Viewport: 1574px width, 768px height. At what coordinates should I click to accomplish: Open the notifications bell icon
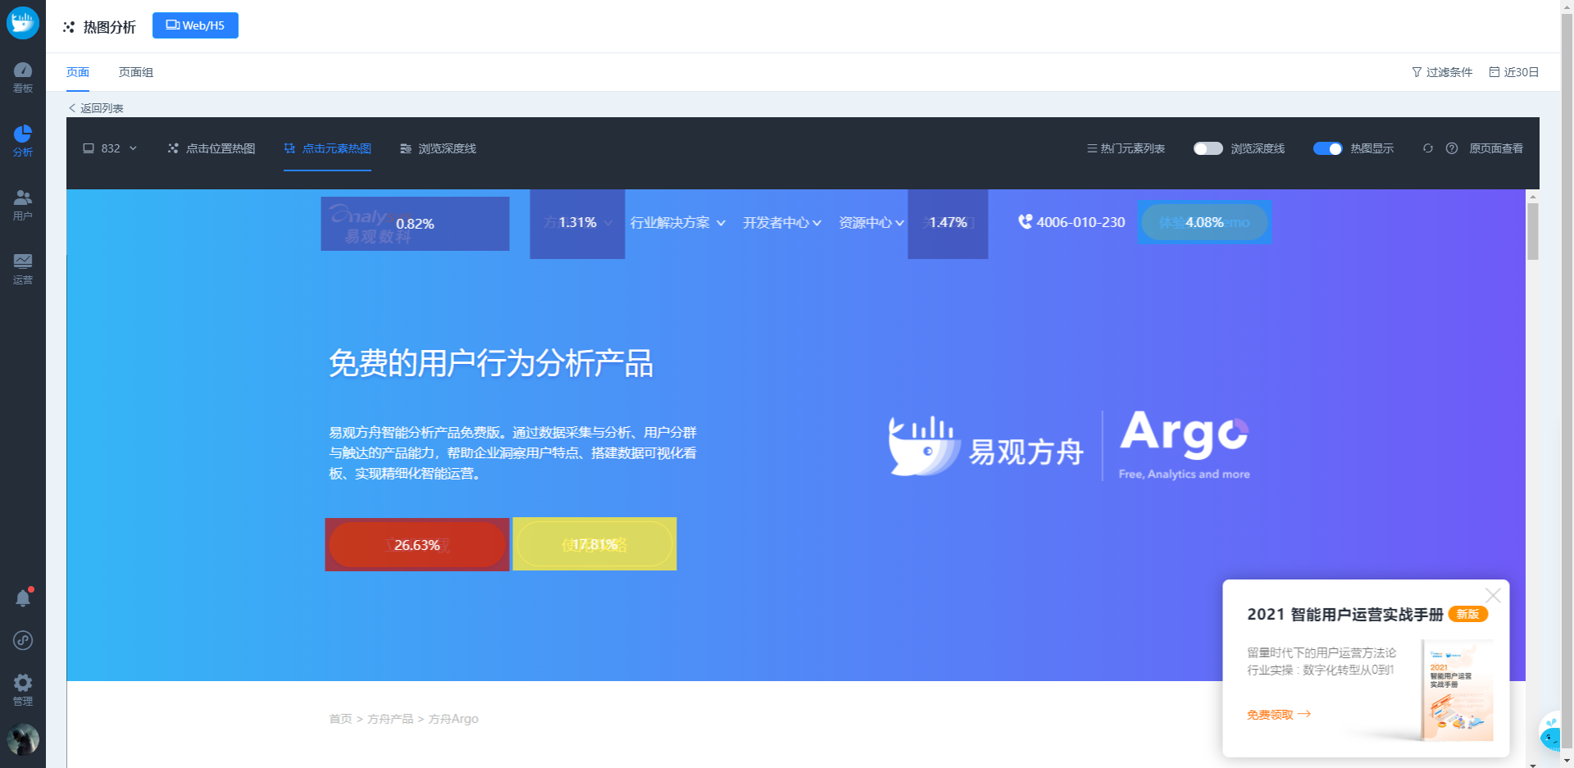point(23,598)
